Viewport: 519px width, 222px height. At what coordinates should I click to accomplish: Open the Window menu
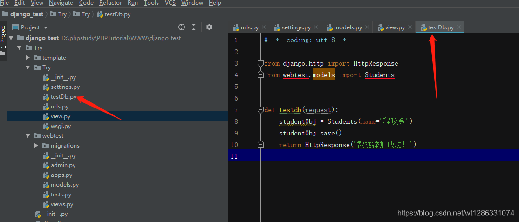(192, 3)
